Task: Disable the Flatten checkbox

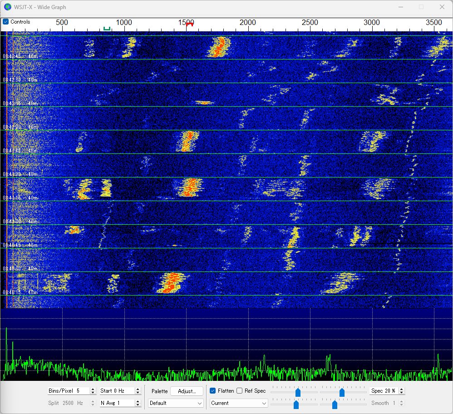Action: [x=213, y=391]
